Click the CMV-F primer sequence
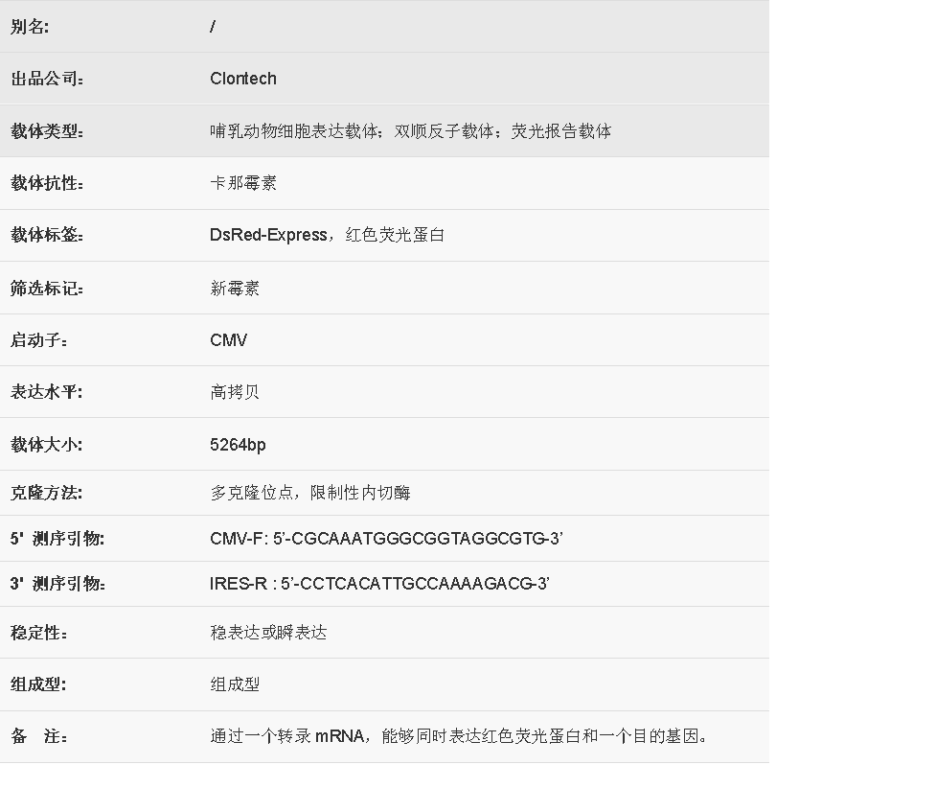This screenshot has width=936, height=788. pyautogui.click(x=386, y=539)
